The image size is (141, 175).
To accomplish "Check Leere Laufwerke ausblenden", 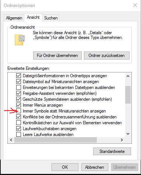I will point(18,135).
